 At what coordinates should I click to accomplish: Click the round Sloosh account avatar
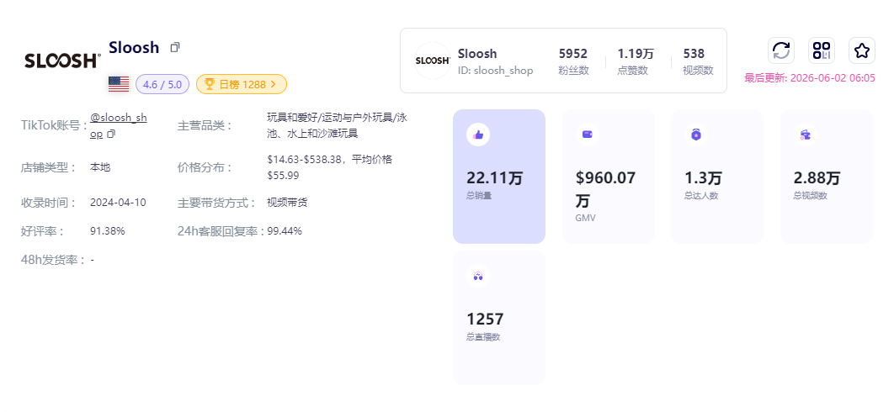pyautogui.click(x=433, y=61)
